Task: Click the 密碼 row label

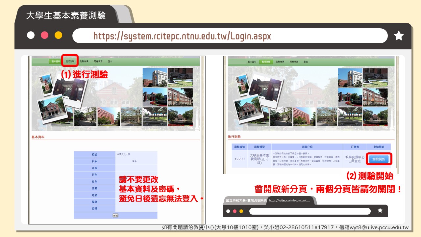Action: pyautogui.click(x=94, y=208)
